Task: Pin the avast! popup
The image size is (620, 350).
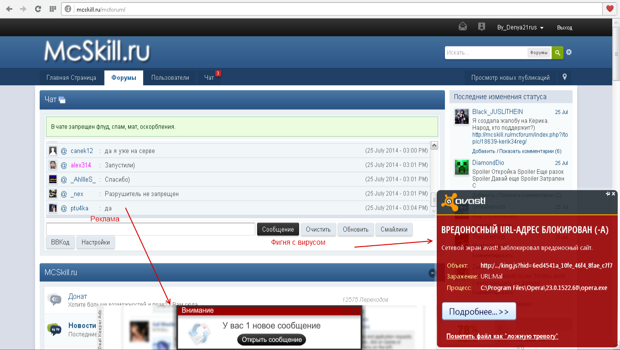Action: pos(608,194)
